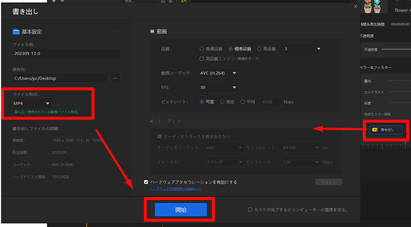Click the 基本設定 folder icon

click(x=16, y=32)
